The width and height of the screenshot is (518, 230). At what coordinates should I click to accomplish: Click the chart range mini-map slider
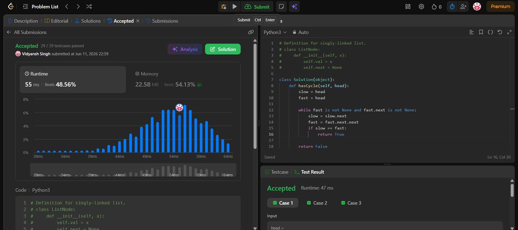click(133, 170)
